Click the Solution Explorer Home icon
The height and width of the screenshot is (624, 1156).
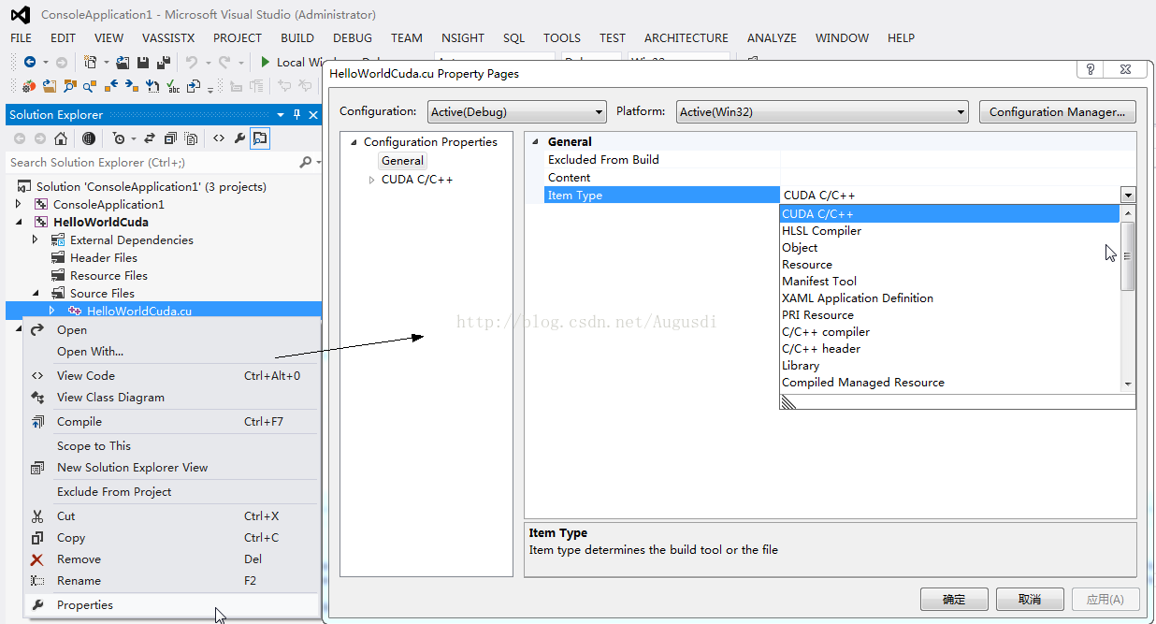pyautogui.click(x=61, y=138)
